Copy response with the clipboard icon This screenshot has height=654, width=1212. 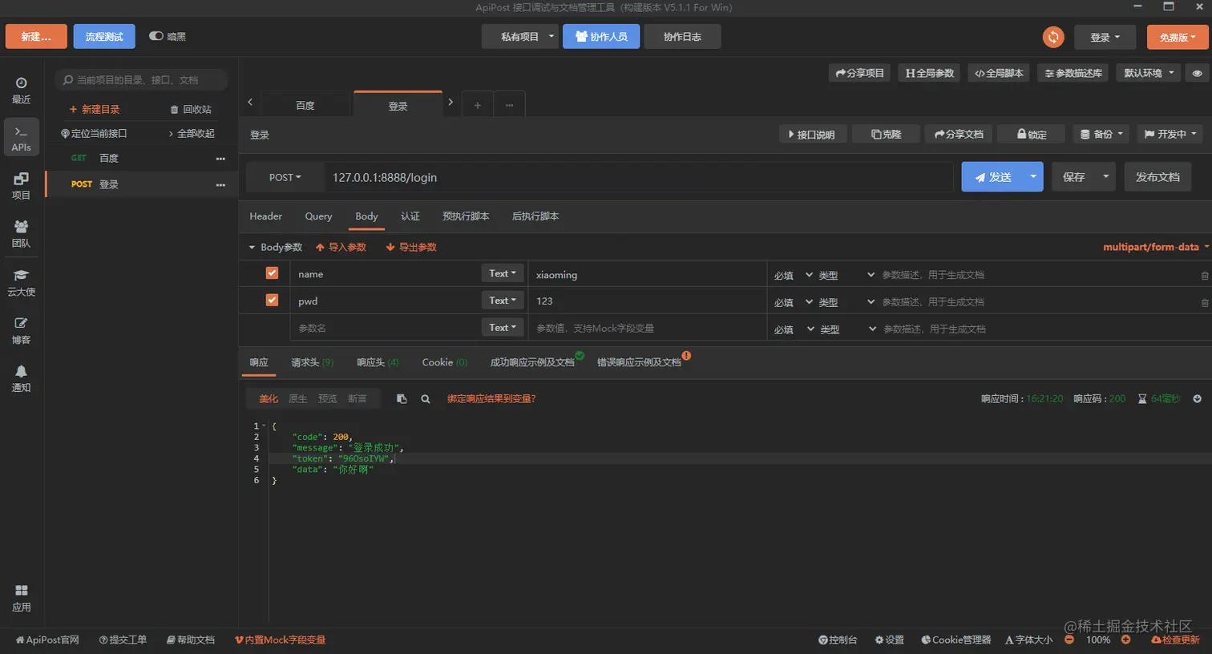[402, 398]
